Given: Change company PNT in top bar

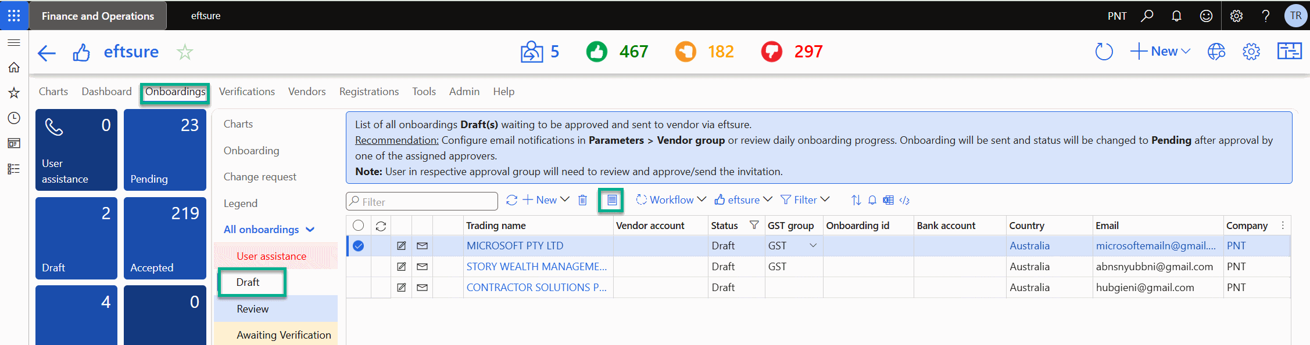Looking at the screenshot, I should tap(1116, 16).
